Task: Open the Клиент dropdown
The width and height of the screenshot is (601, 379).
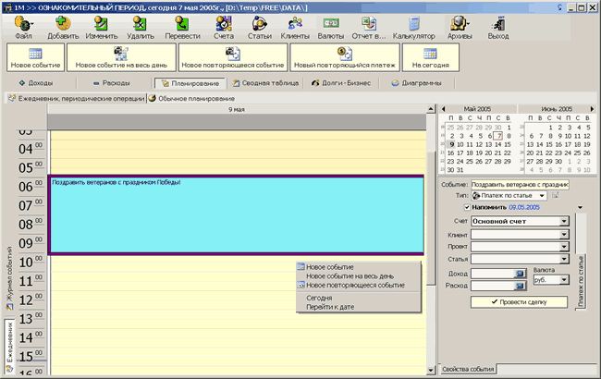Action: (x=564, y=235)
